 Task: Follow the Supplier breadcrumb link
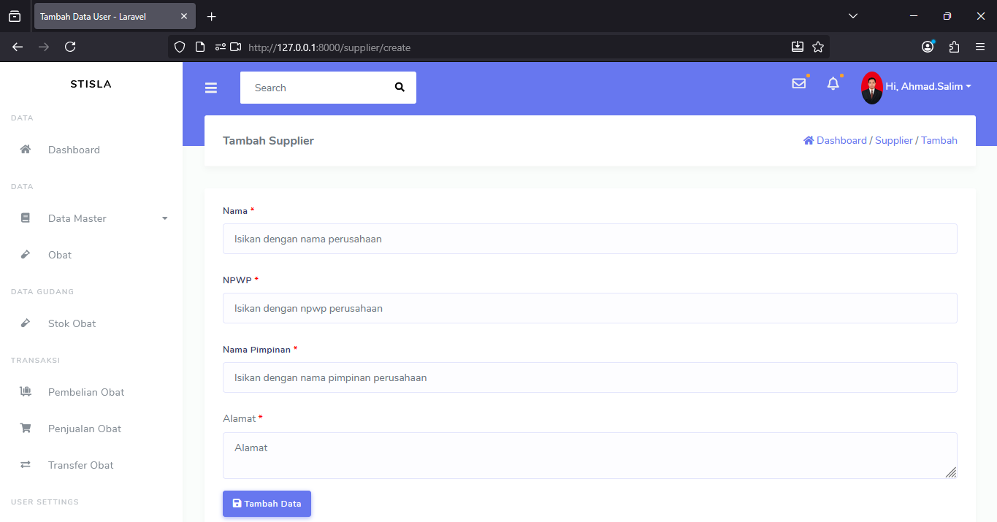pyautogui.click(x=894, y=140)
